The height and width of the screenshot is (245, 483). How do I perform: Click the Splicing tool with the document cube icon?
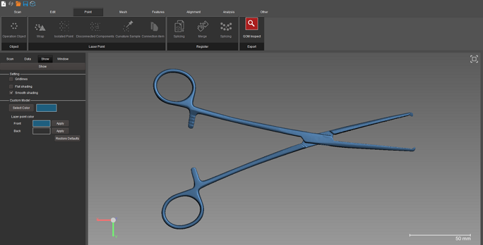tap(179, 30)
